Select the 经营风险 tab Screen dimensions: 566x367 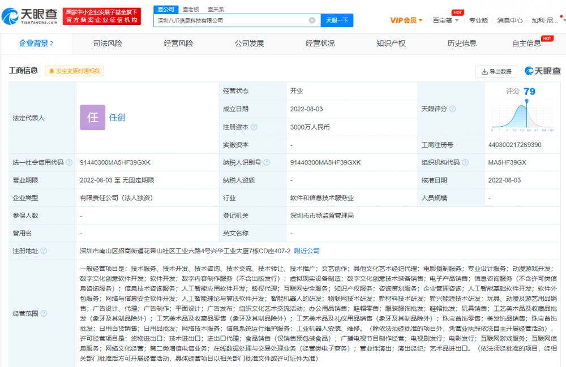click(178, 44)
